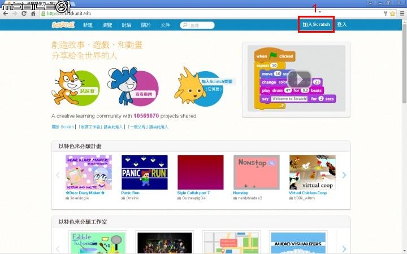Viewport: 407px width, 254px height.
Task: Open the parents 請由此進入 link
Action: pos(148,127)
